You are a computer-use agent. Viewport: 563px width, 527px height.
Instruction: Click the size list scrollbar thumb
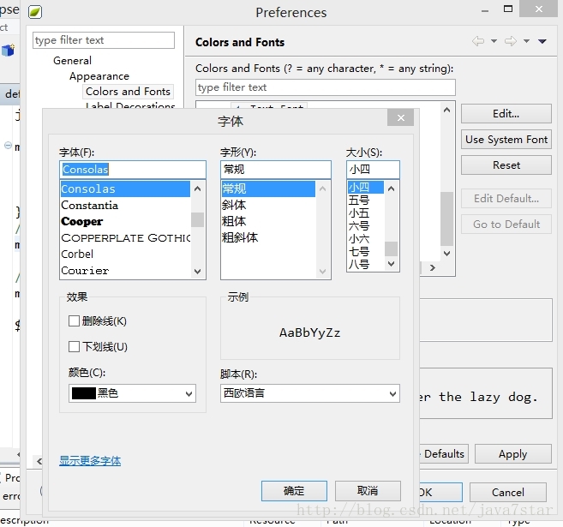392,249
